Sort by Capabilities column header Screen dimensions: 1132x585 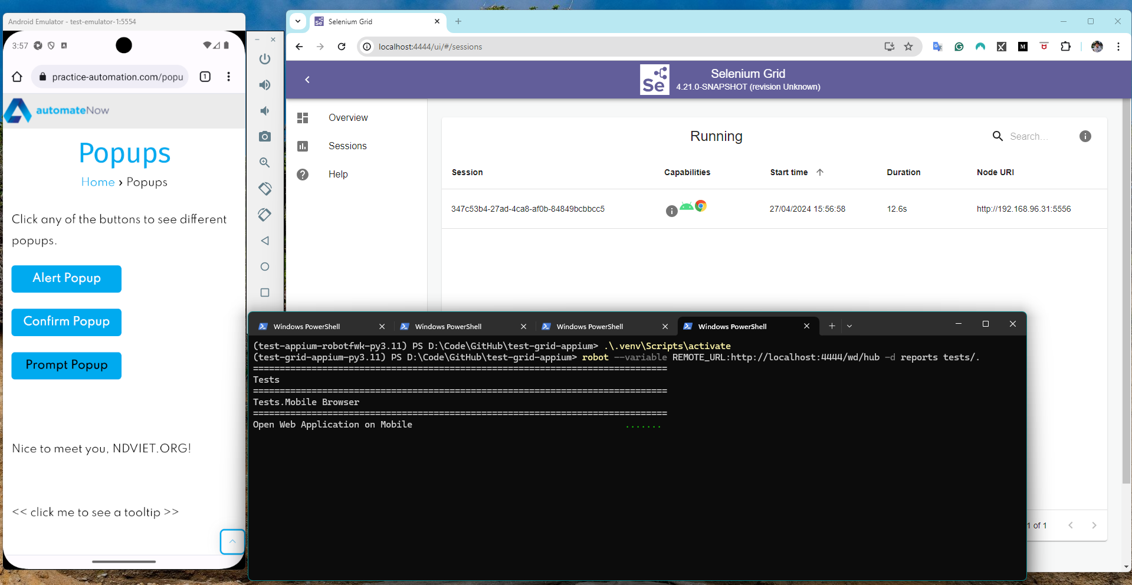(687, 172)
